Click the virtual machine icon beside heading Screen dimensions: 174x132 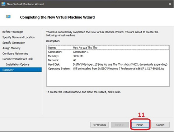(x=8, y=17)
